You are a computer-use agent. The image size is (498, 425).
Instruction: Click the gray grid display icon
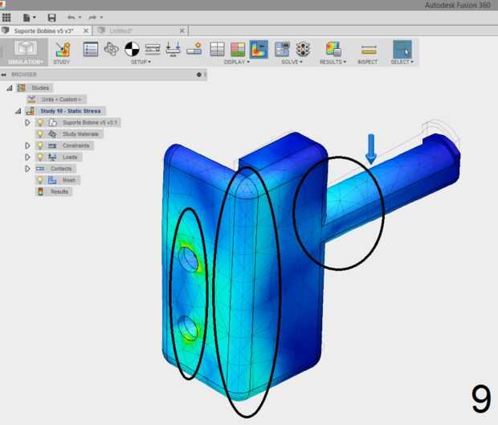tap(218, 49)
